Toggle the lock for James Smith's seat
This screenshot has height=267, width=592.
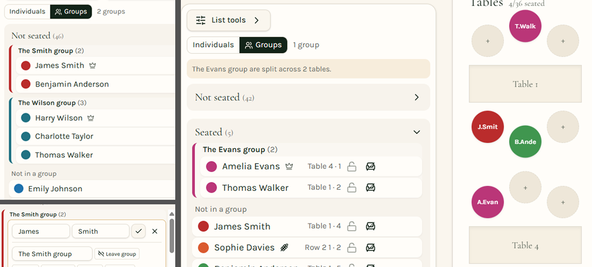click(x=352, y=226)
